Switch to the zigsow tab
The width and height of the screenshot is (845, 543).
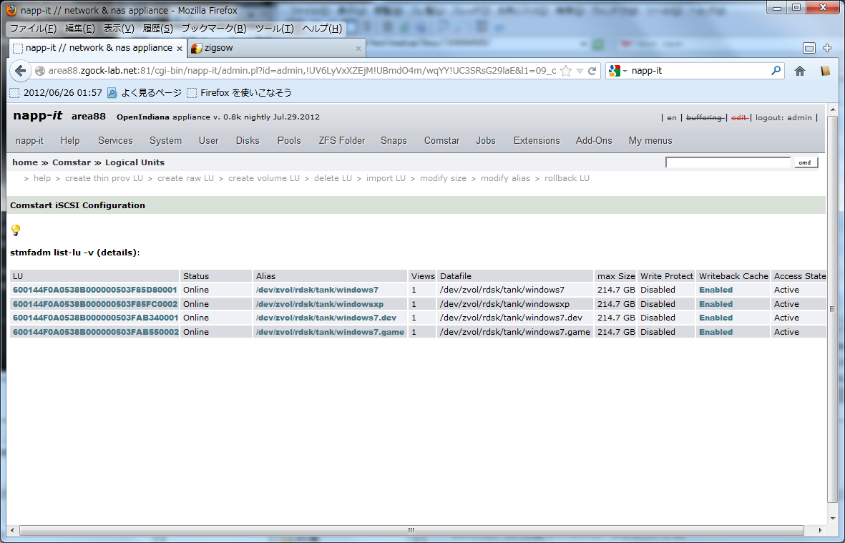tap(276, 48)
